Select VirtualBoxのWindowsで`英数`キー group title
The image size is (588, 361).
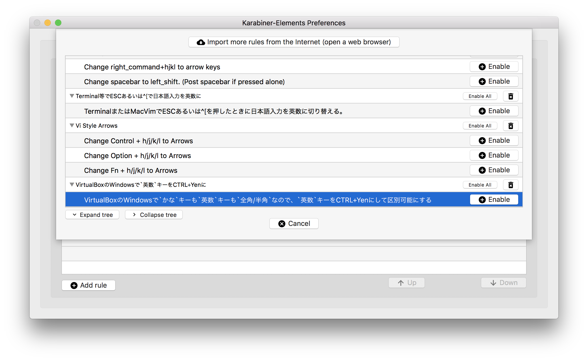pyautogui.click(x=141, y=185)
